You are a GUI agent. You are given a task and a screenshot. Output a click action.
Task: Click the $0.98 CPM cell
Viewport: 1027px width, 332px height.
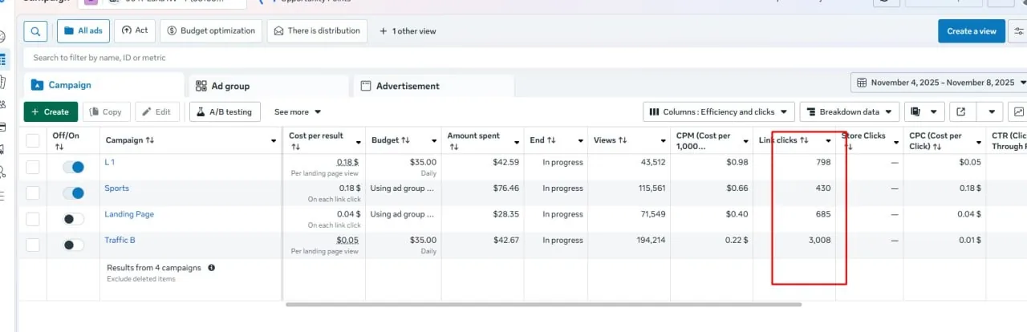(x=737, y=162)
